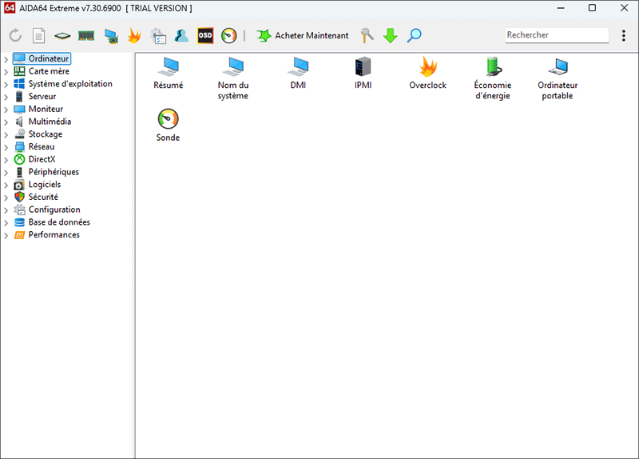The width and height of the screenshot is (639, 459).
Task: Click the magnifying glass search icon
Action: (x=414, y=36)
